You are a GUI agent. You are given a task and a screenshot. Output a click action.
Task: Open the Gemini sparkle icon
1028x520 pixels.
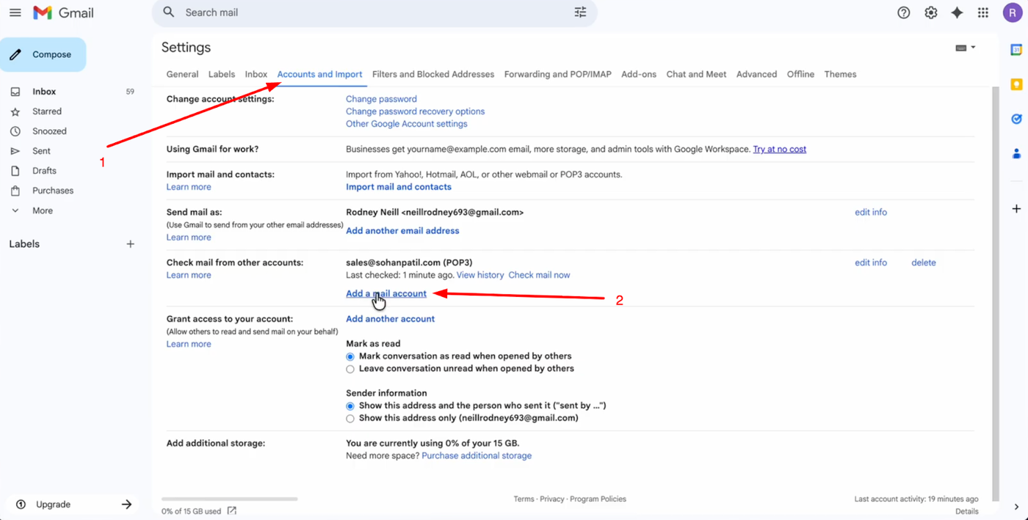coord(957,12)
